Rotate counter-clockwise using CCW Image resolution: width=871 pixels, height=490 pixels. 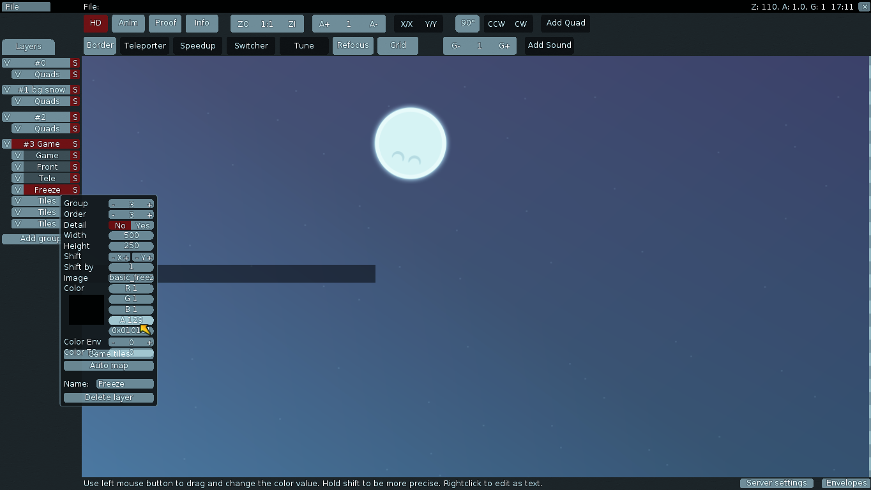(x=496, y=24)
